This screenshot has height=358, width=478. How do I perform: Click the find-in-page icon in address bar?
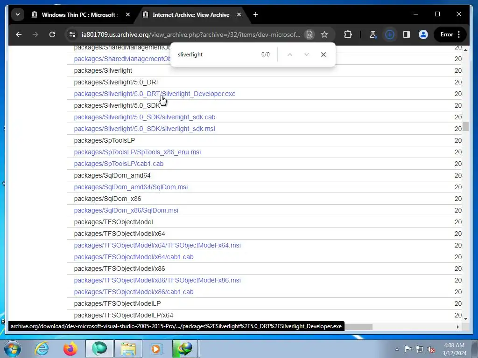309,34
